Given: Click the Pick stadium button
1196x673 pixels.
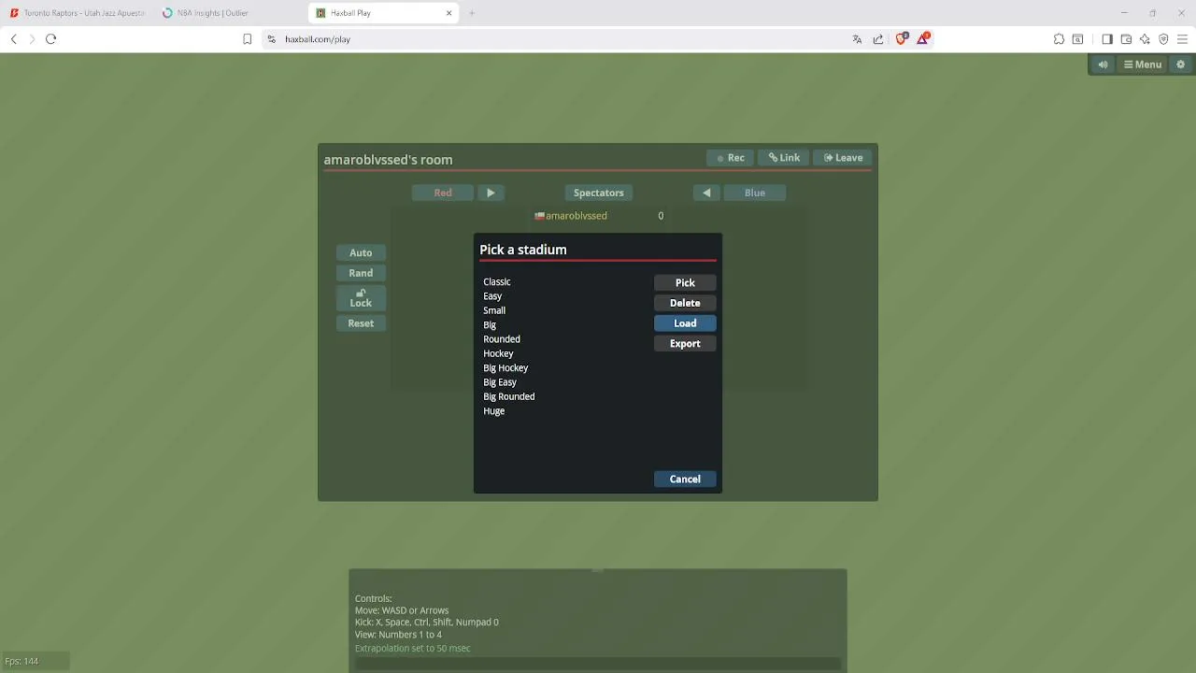Looking at the screenshot, I should [685, 282].
